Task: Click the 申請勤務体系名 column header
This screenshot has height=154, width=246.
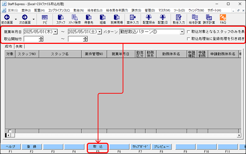Action: pyautogui.click(x=223, y=54)
